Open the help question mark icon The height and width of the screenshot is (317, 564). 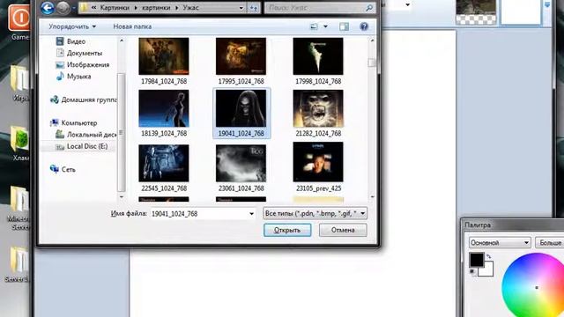coord(364,26)
